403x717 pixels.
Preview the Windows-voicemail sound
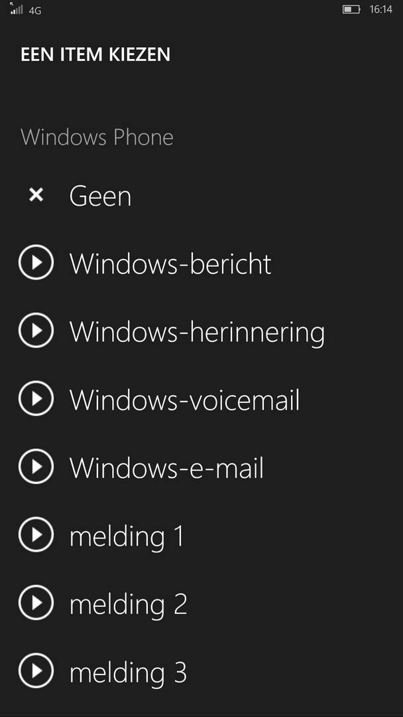tap(36, 400)
